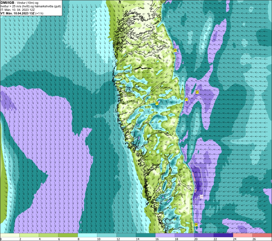272x241 pixels.
Task: Click the legend scale value 24
Action: tap(235, 239)
